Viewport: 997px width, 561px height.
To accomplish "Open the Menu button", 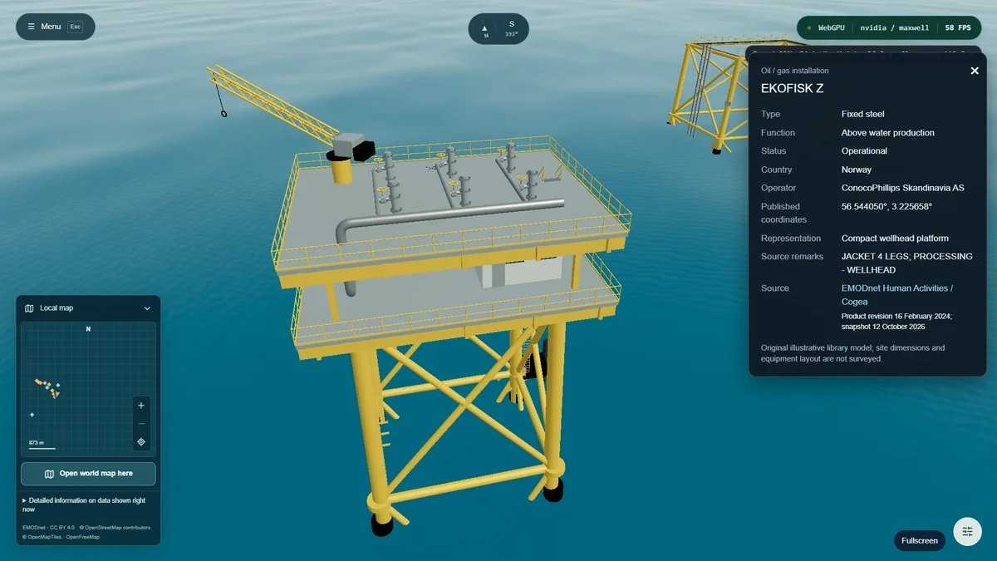I will [x=55, y=27].
